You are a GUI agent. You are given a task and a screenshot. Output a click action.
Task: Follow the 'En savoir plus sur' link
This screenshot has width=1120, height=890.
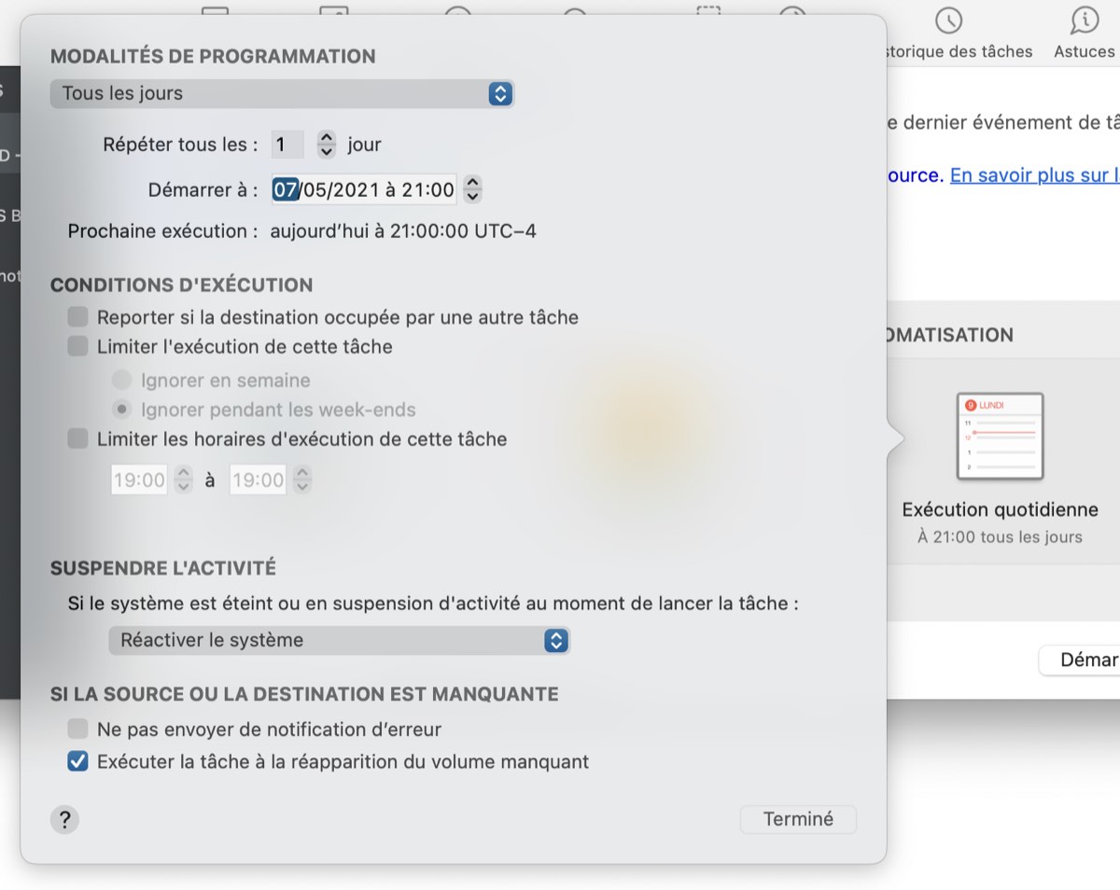pos(1034,175)
